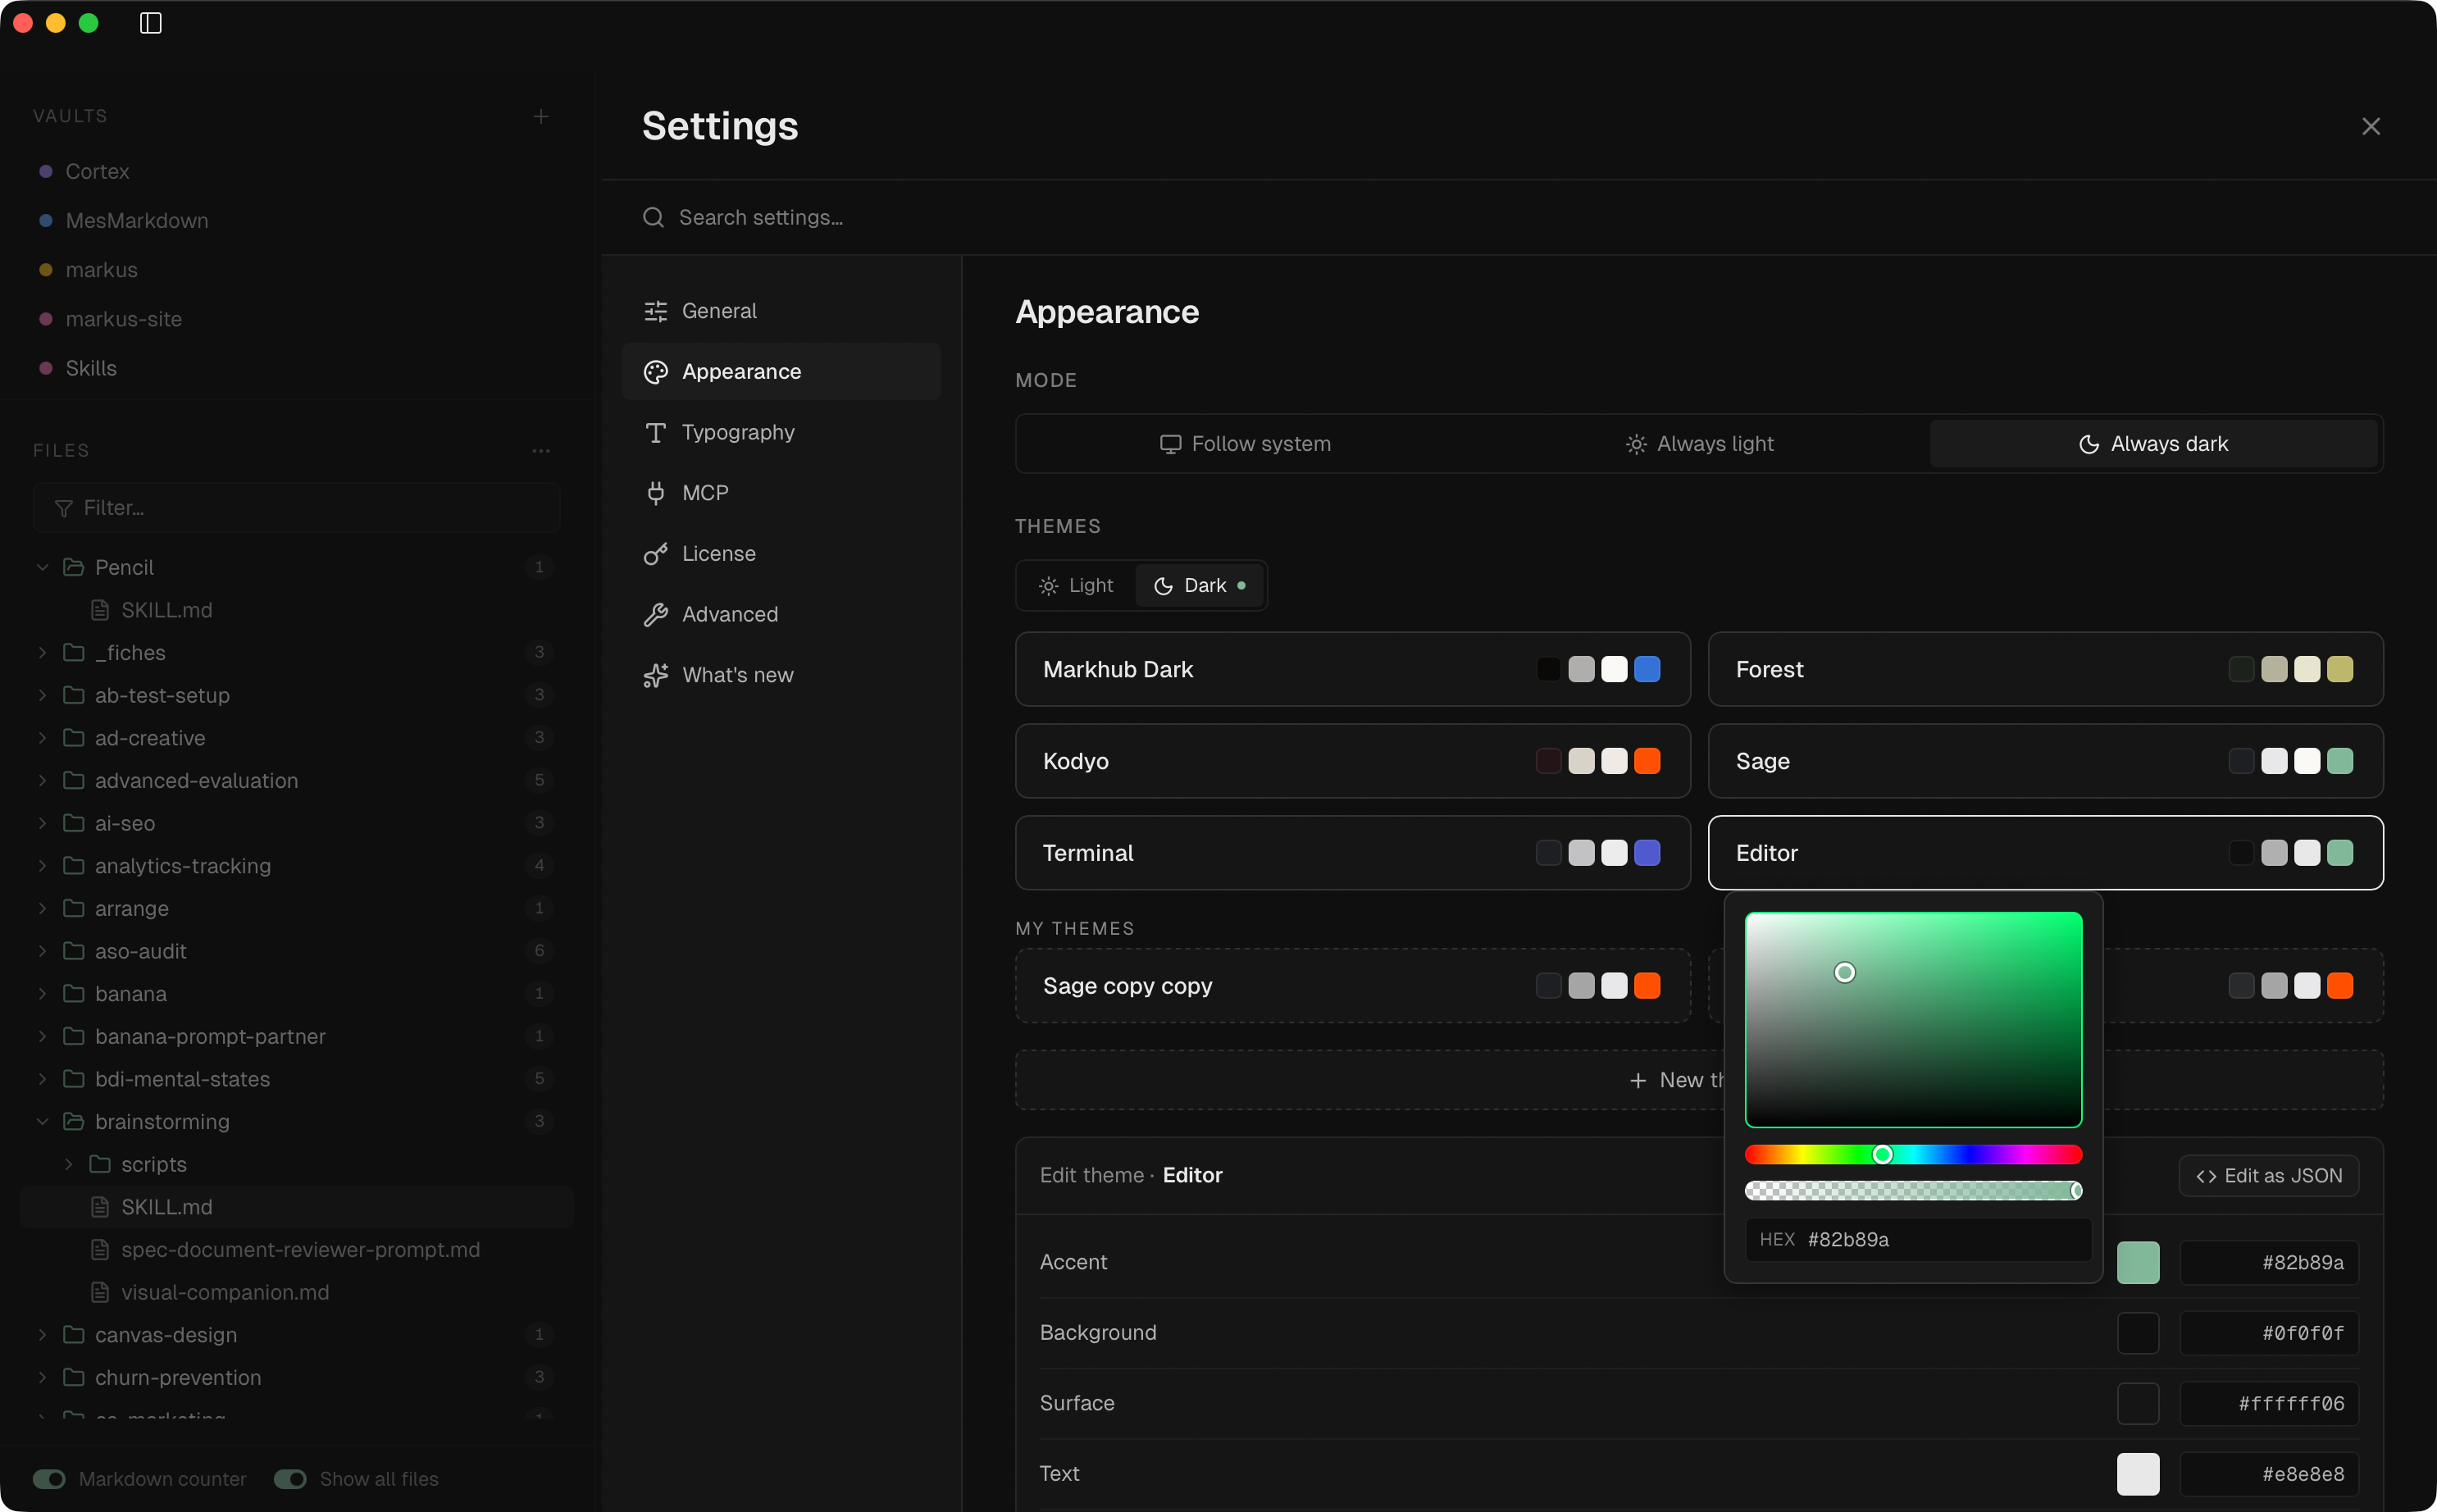Select the Kodyo theme card

pyautogui.click(x=1352, y=761)
